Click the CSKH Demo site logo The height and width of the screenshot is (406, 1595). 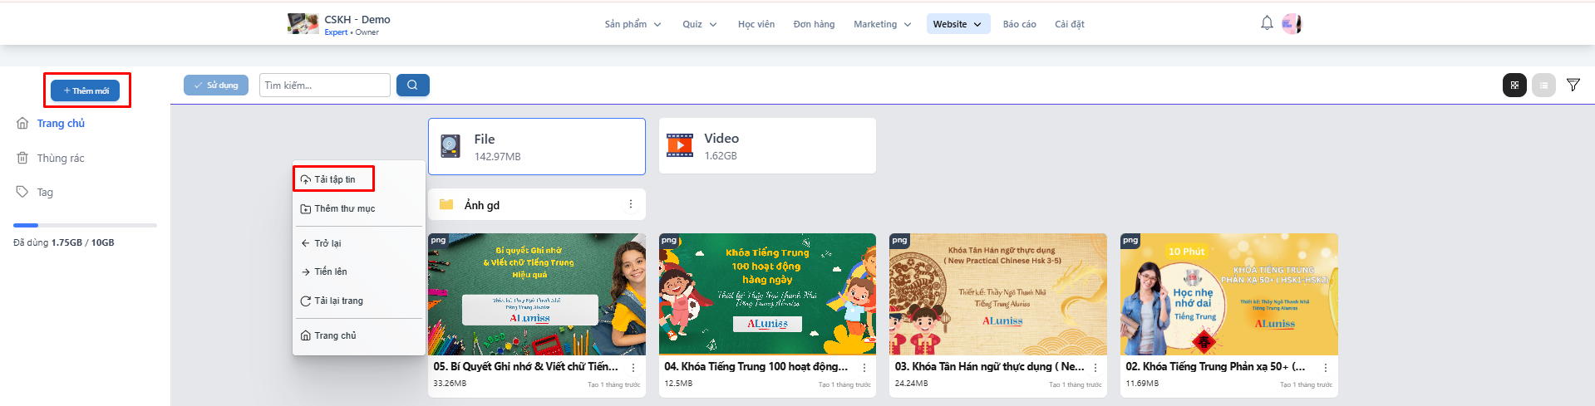tap(303, 24)
